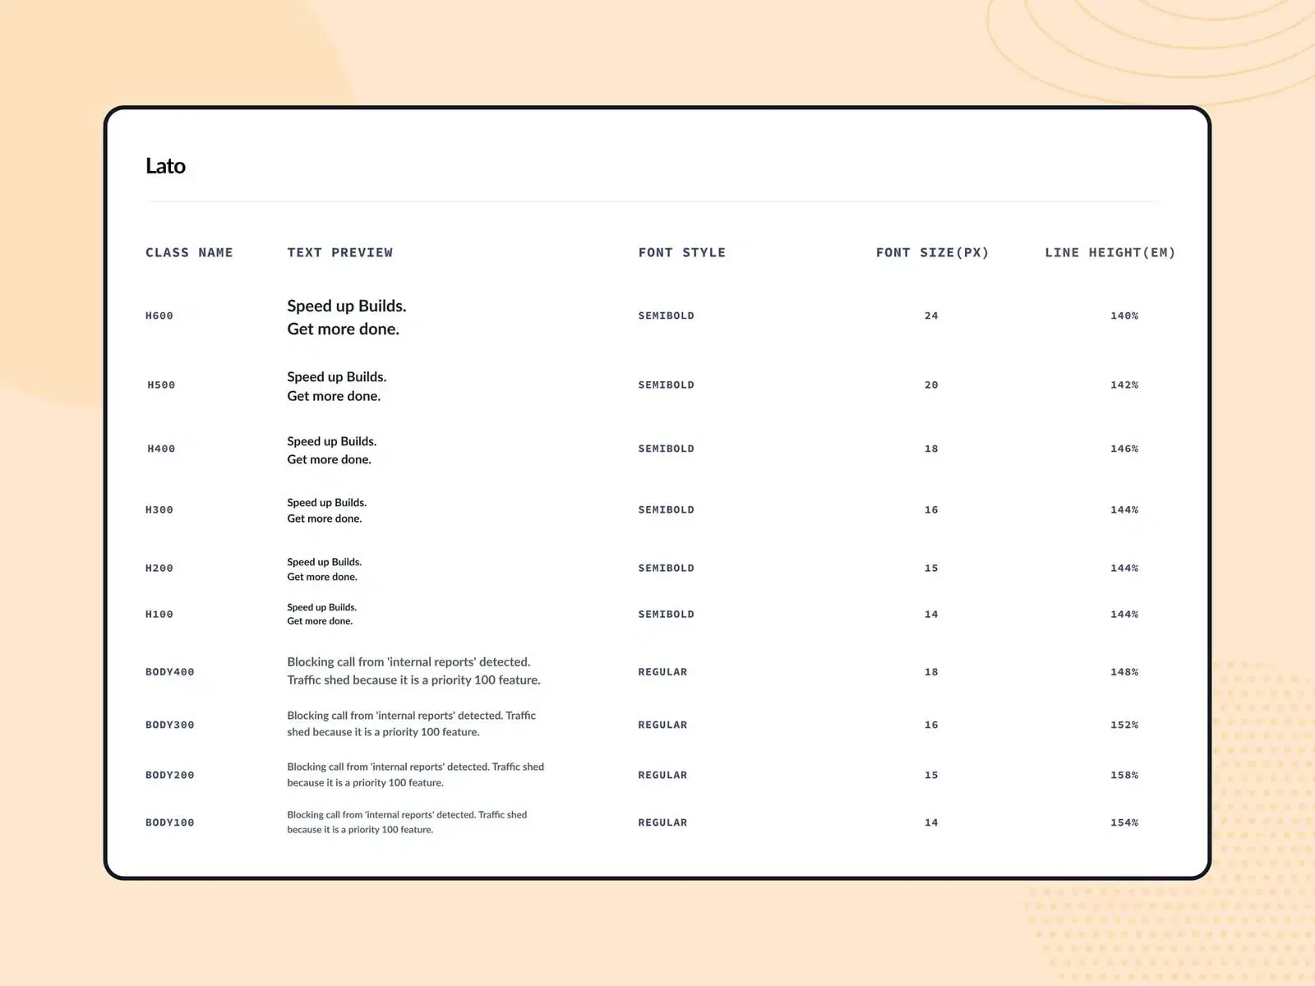Click the BODY300 text preview paragraph
The image size is (1315, 986).
click(x=412, y=724)
